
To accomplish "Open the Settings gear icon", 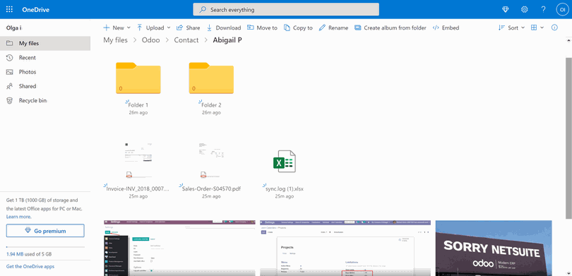I will 524,9.
